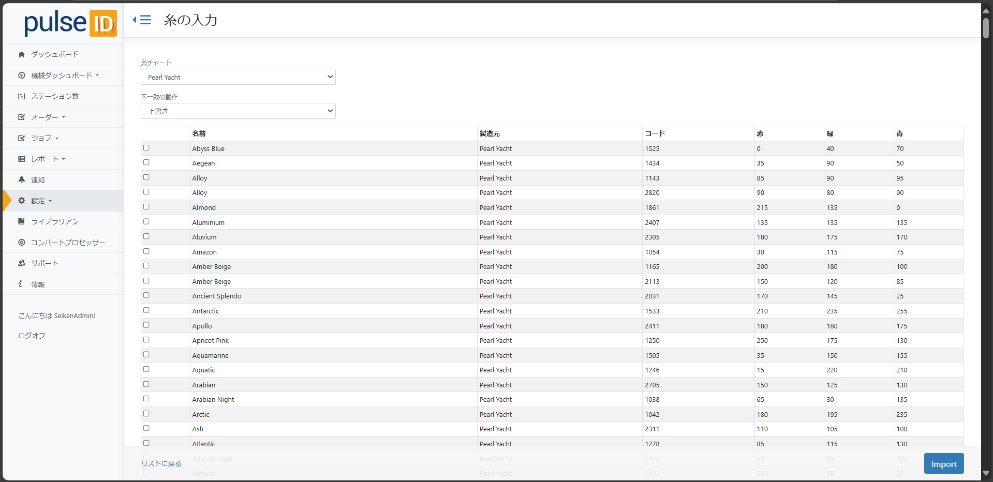Click the gear icon beside 設定
The height and width of the screenshot is (482, 993).
pyautogui.click(x=21, y=201)
